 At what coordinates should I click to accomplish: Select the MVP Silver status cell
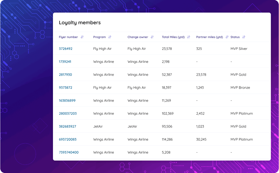tap(239, 49)
